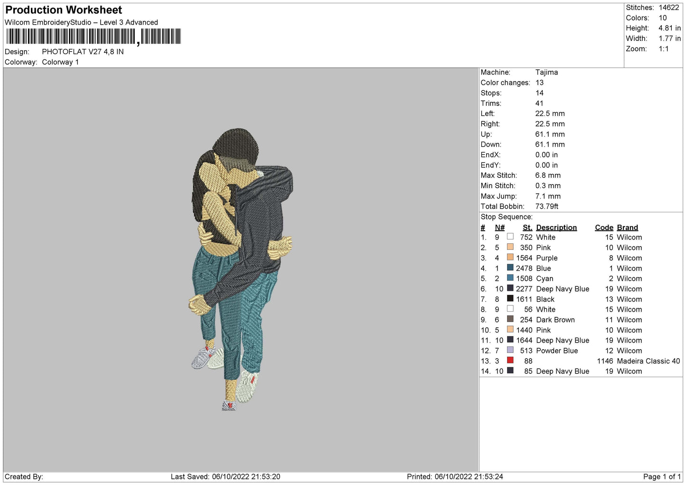
Task: Click the Black row 7 color swatch
Action: coord(510,299)
